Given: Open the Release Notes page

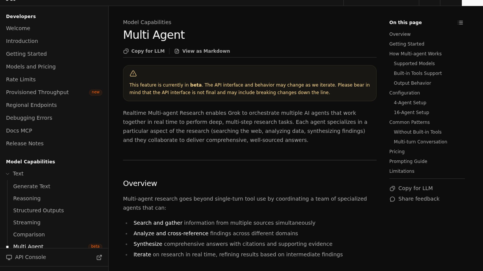Looking at the screenshot, I should tap(25, 144).
